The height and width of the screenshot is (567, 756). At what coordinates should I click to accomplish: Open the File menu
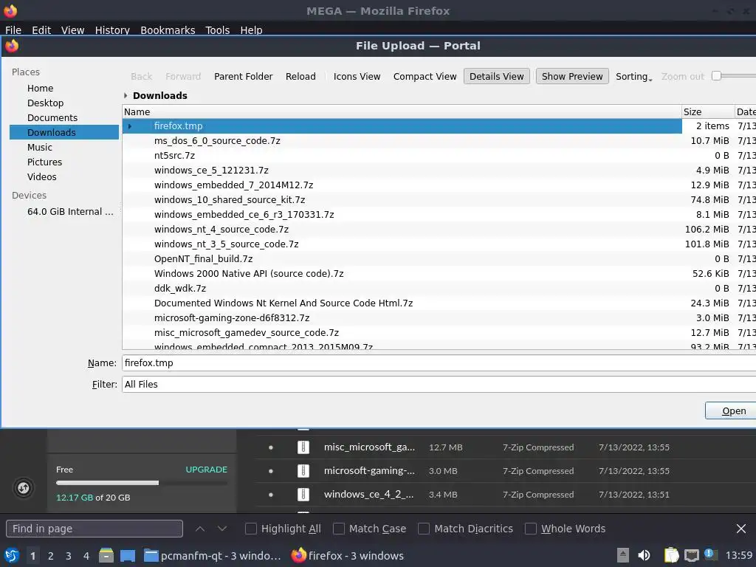(13, 30)
